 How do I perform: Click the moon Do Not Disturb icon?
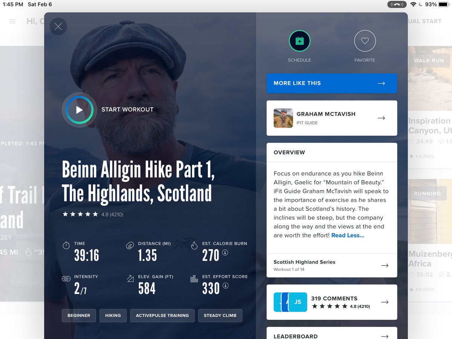420,5
